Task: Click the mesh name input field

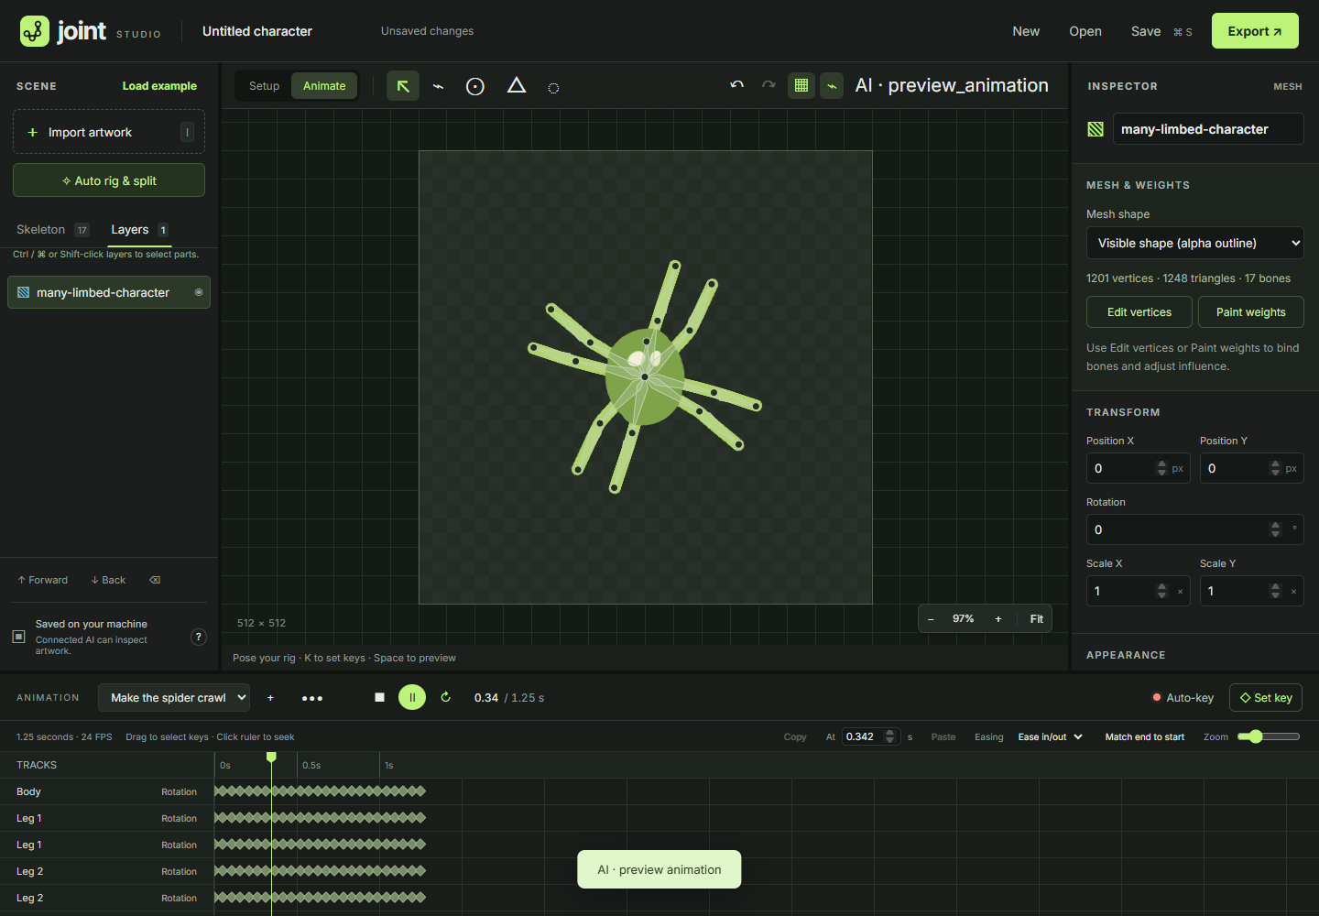Action: (x=1208, y=129)
